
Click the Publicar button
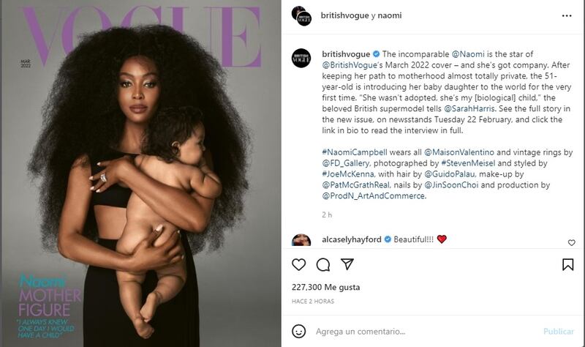click(559, 332)
